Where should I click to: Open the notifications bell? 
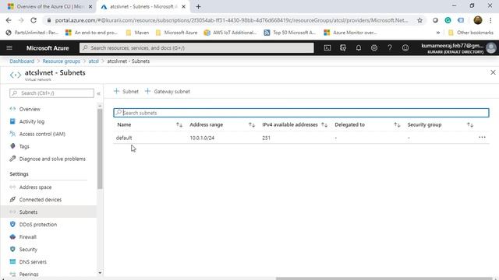coord(359,48)
